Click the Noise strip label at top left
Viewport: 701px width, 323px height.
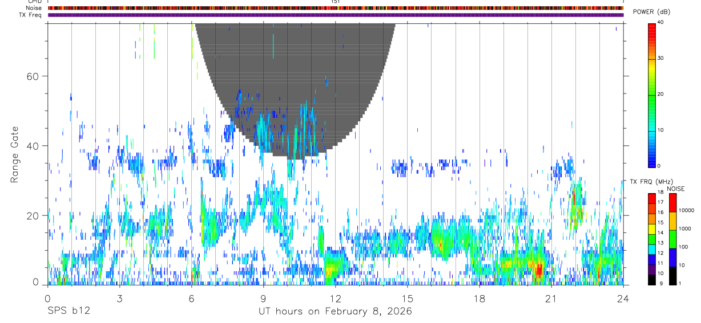click(34, 9)
